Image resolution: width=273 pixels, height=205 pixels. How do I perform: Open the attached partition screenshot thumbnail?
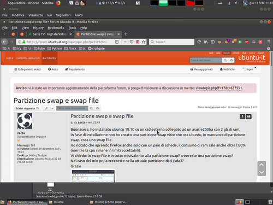[93, 176]
